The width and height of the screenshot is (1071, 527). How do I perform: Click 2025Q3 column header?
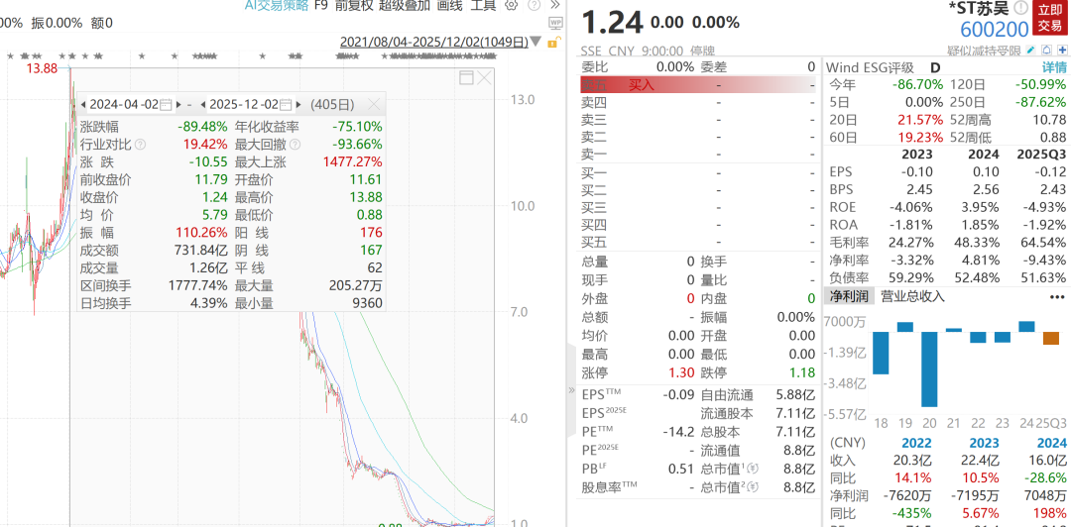tap(1041, 154)
